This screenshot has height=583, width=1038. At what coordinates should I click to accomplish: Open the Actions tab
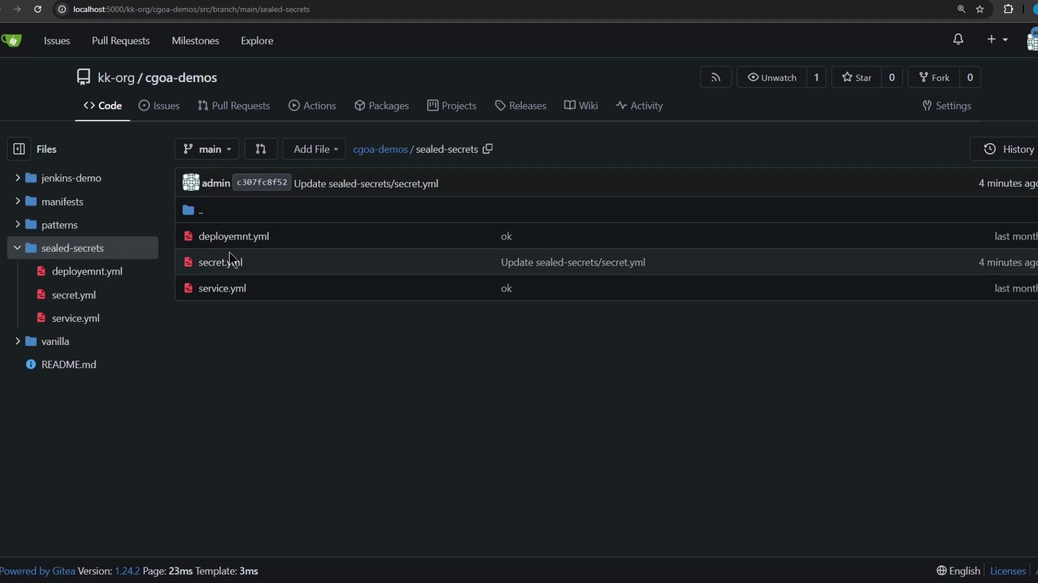click(x=312, y=106)
